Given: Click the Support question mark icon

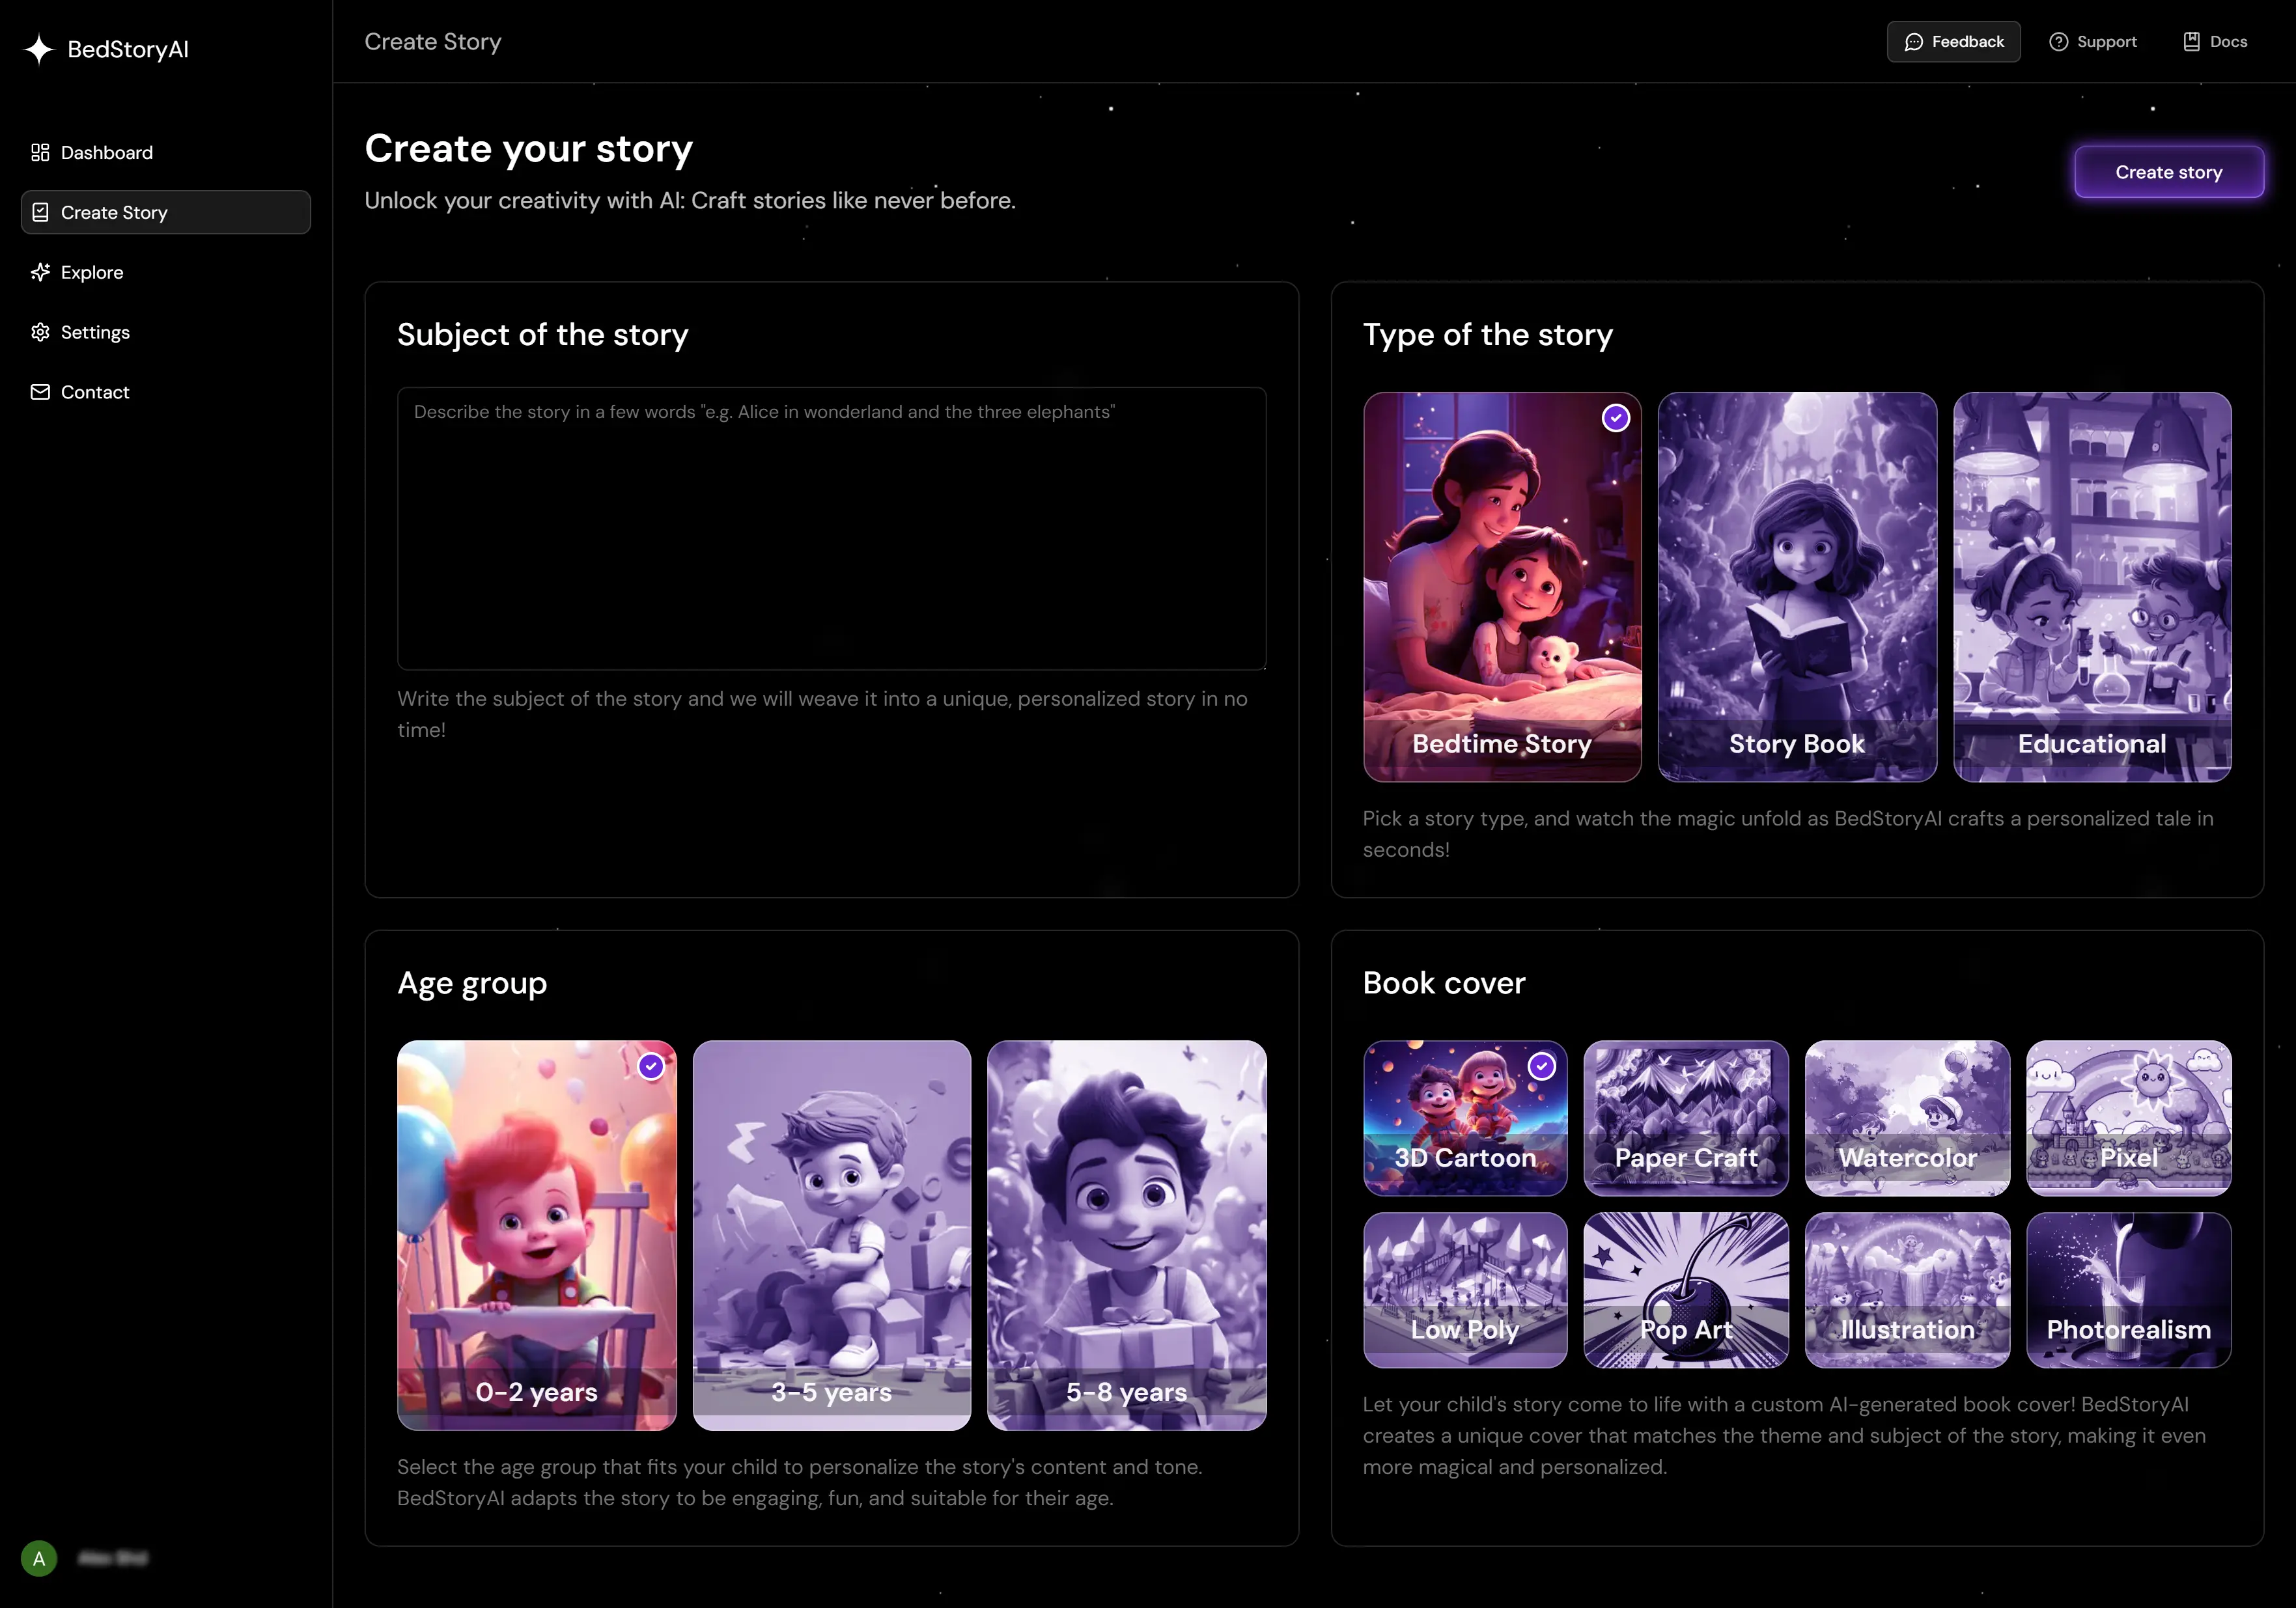Looking at the screenshot, I should pos(2058,42).
